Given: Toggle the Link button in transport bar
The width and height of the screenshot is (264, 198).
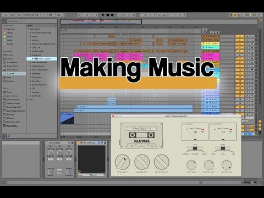Looking at the screenshot, I should pos(5,15).
